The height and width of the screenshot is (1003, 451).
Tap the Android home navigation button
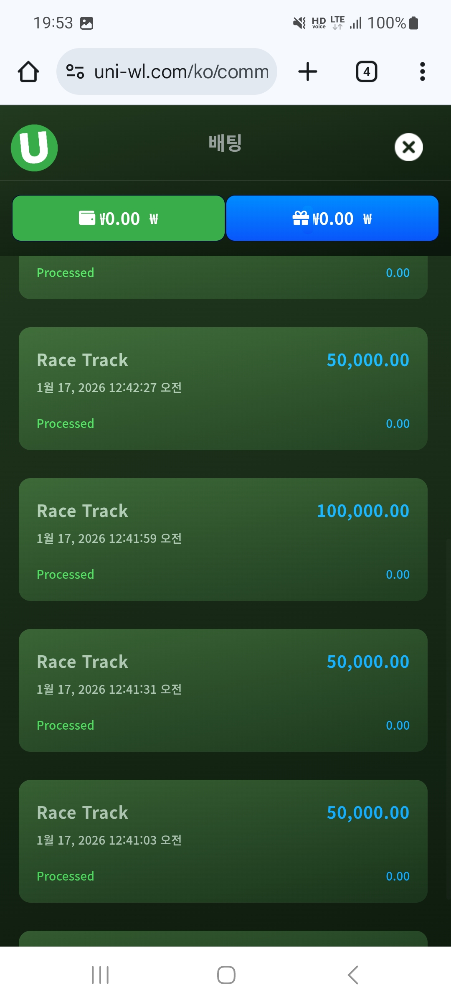pos(226,975)
